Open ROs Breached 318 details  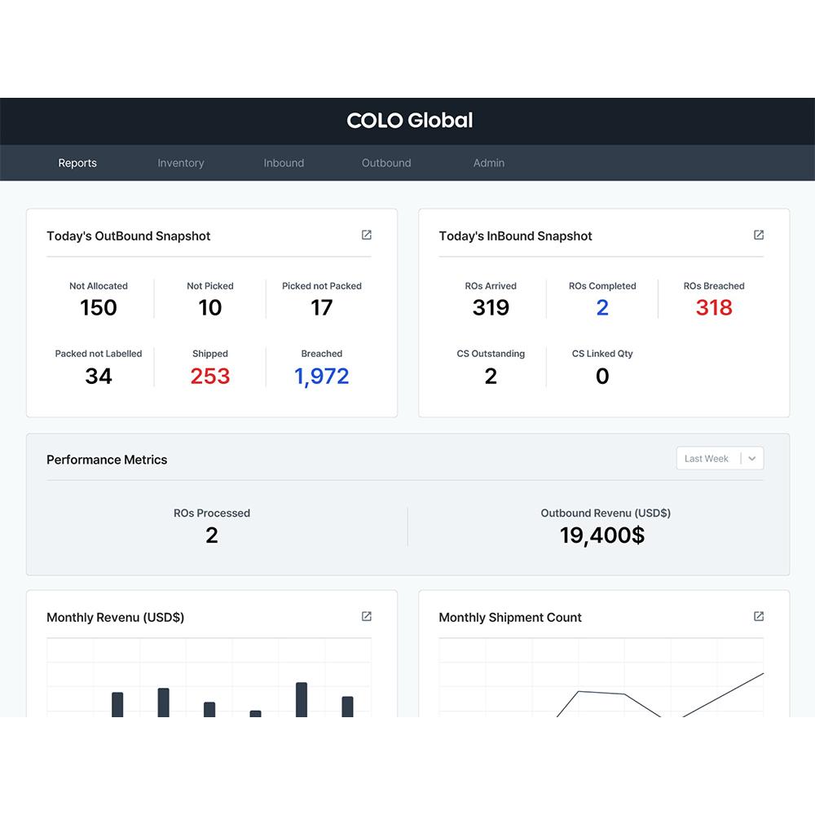point(713,307)
